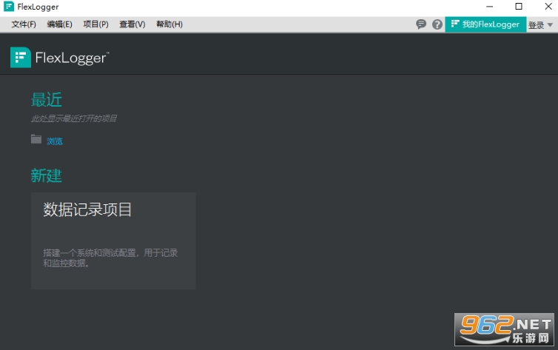Image resolution: width=558 pixels, height=350 pixels.
Task: Open the feedback speech bubble icon
Action: pyautogui.click(x=421, y=24)
